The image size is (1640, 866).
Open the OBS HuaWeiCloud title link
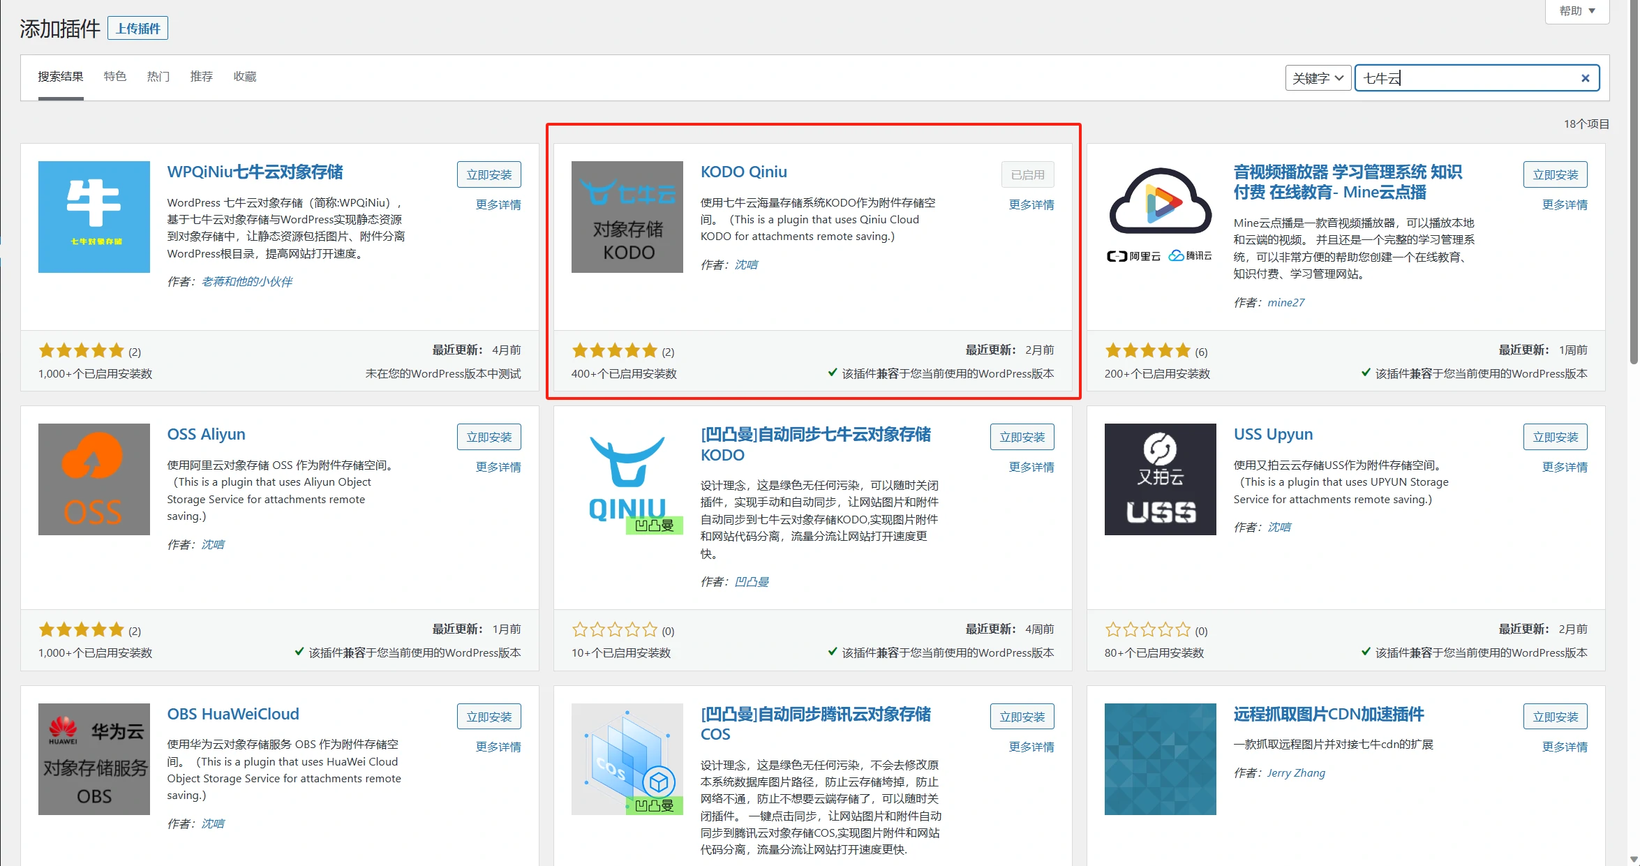[x=233, y=715]
